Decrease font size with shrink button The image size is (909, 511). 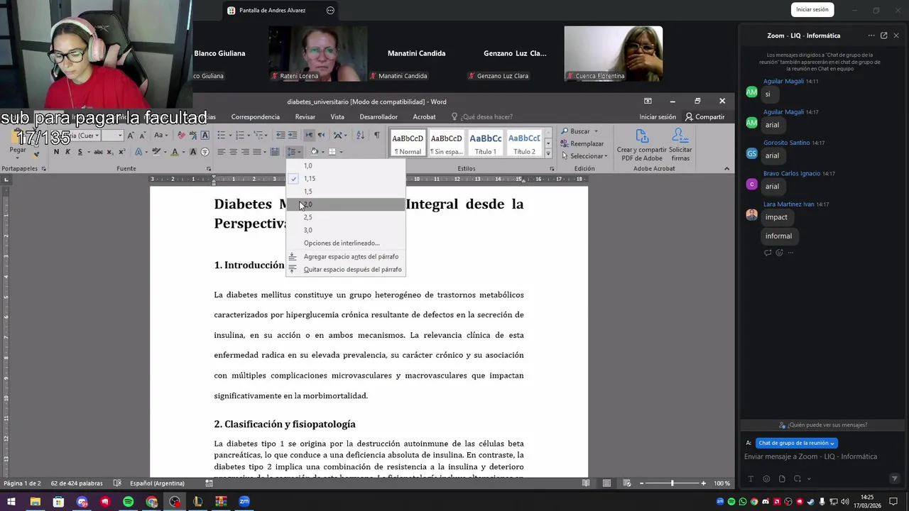click(x=144, y=135)
